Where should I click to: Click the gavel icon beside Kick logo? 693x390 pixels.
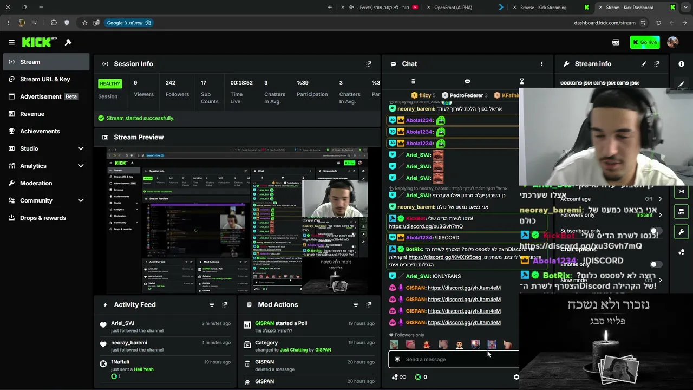pos(68,42)
